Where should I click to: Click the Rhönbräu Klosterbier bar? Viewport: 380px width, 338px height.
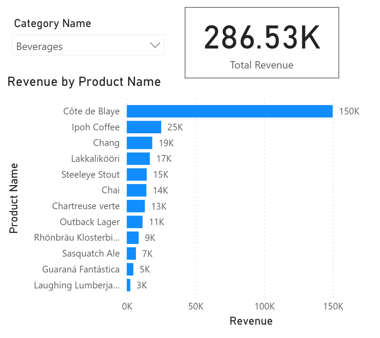[x=133, y=238]
